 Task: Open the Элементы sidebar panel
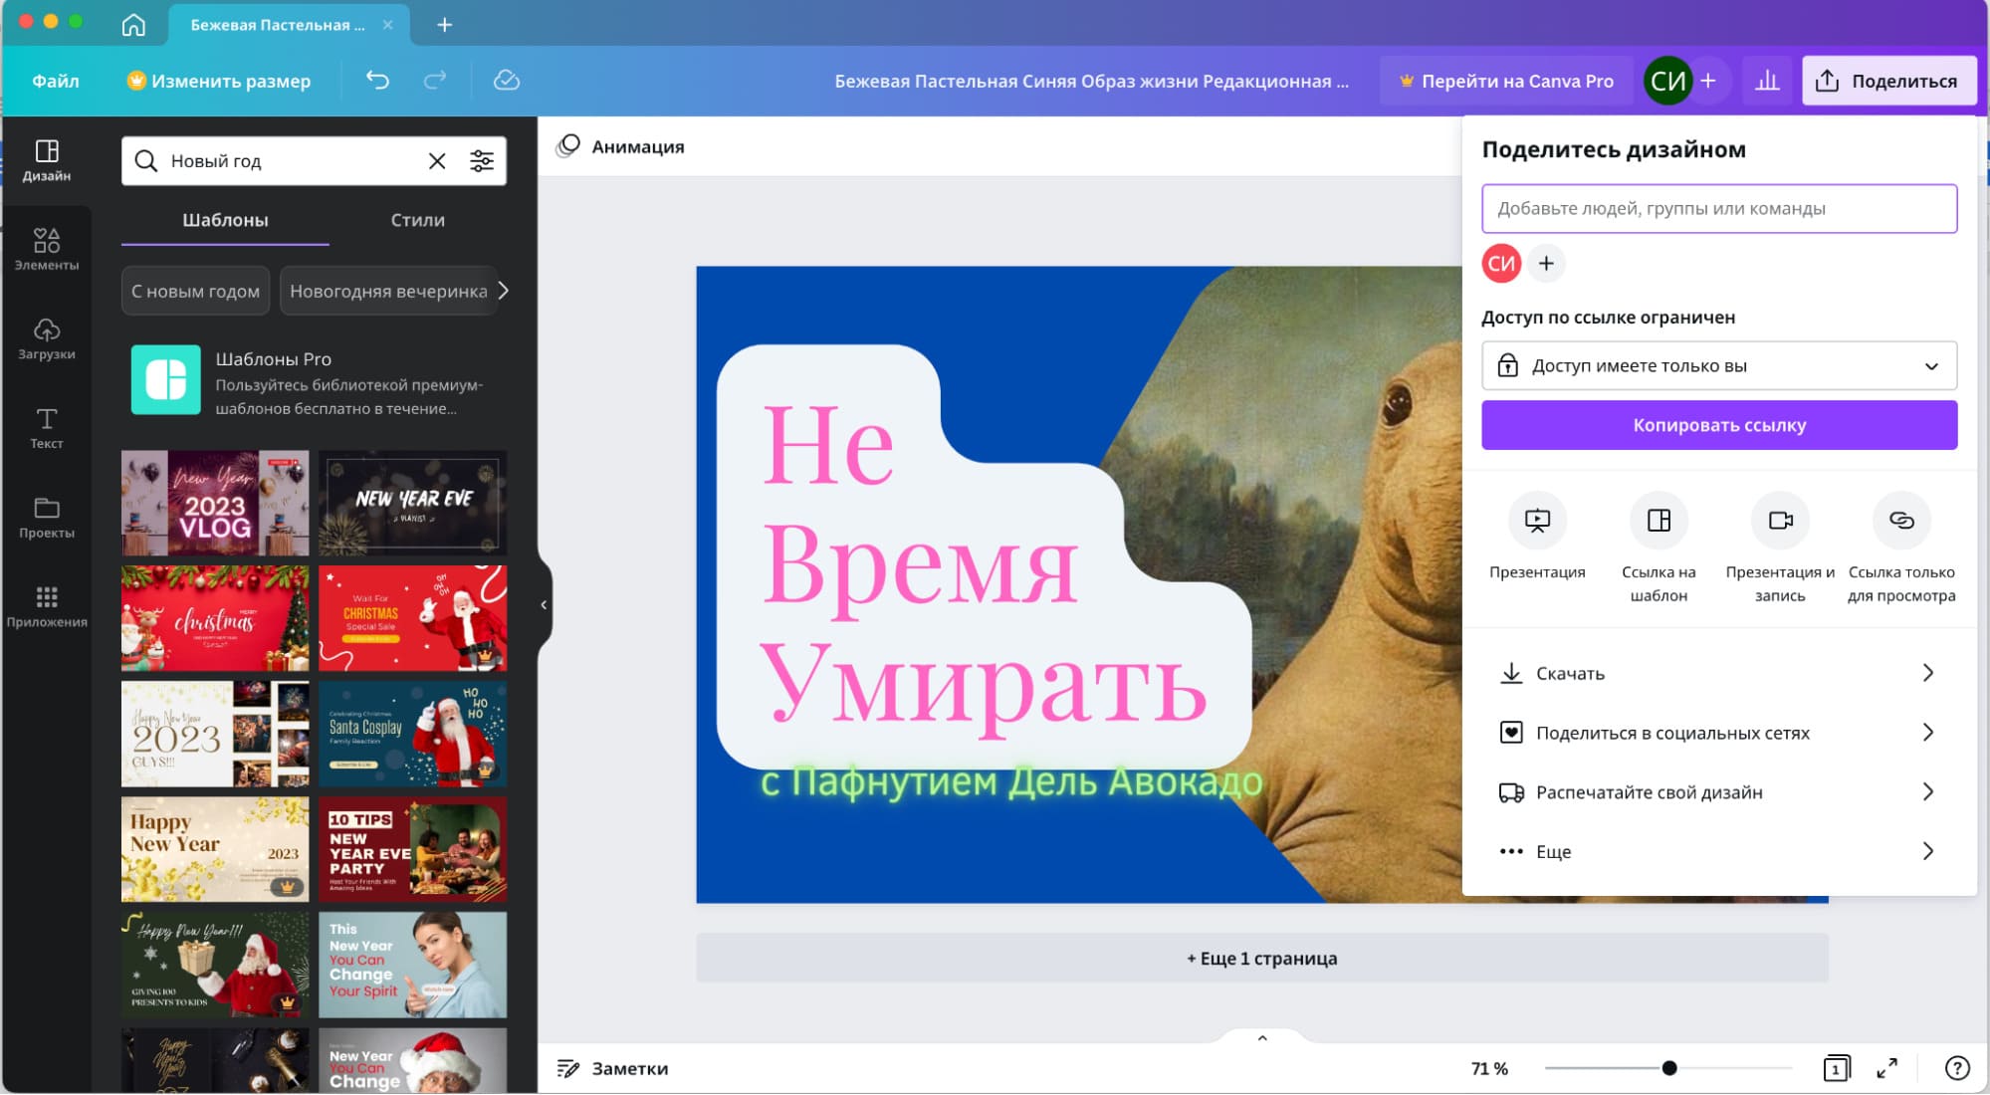pos(47,249)
